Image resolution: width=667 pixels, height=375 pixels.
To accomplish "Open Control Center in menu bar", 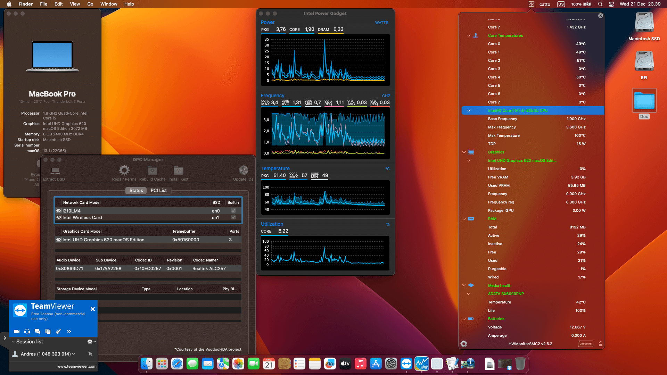I will click(611, 4).
